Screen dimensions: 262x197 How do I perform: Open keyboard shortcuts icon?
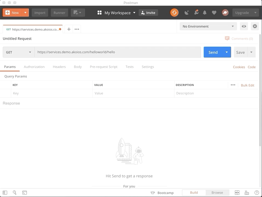(247, 193)
